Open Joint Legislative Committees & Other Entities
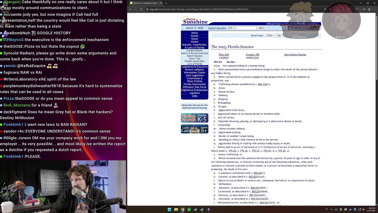The width and height of the screenshot is (378, 213). pos(195,78)
